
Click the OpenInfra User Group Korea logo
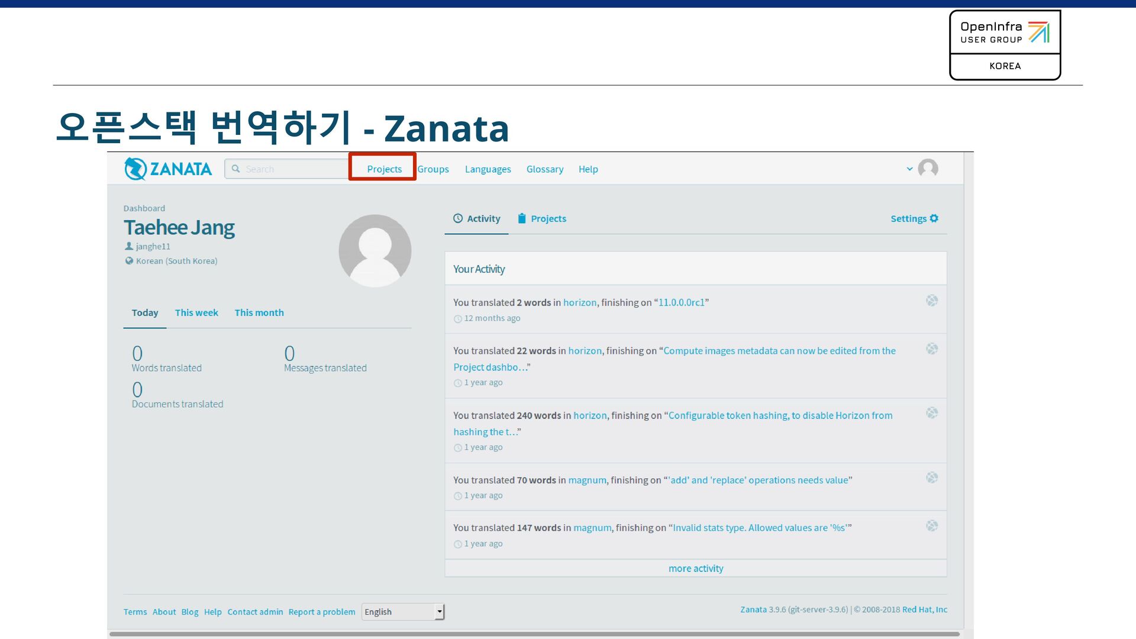tap(1005, 45)
